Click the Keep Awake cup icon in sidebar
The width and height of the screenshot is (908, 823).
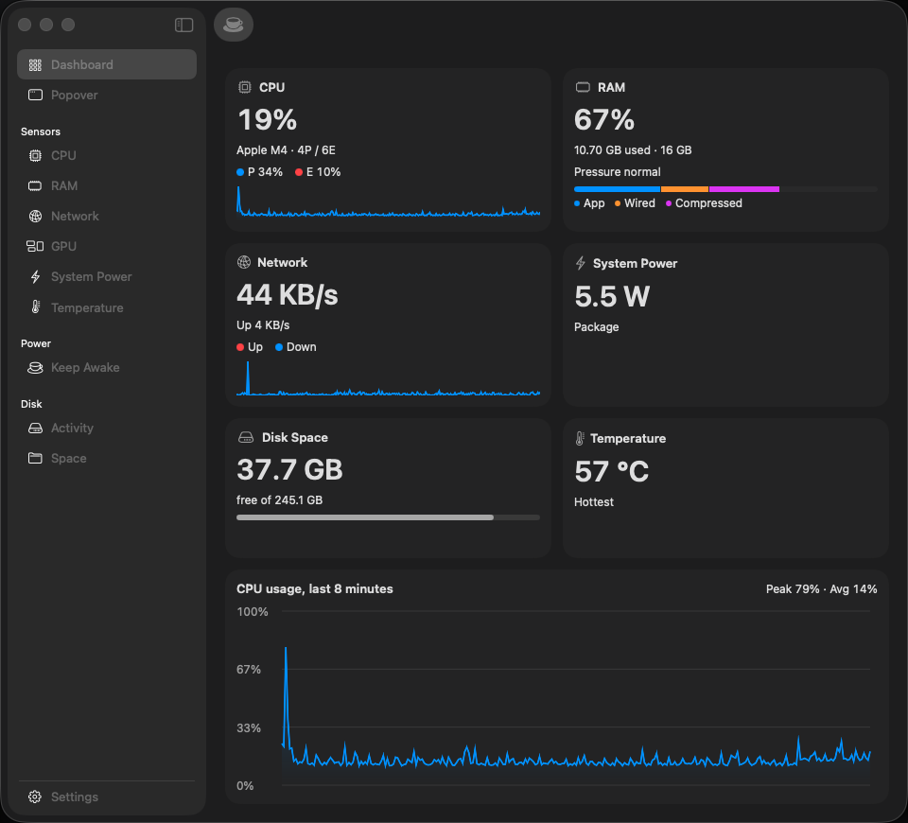(x=35, y=368)
